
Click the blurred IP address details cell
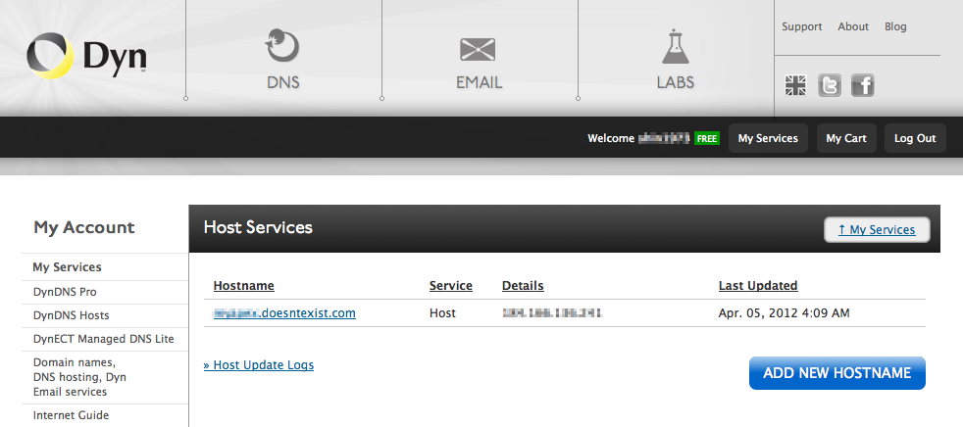coord(551,312)
